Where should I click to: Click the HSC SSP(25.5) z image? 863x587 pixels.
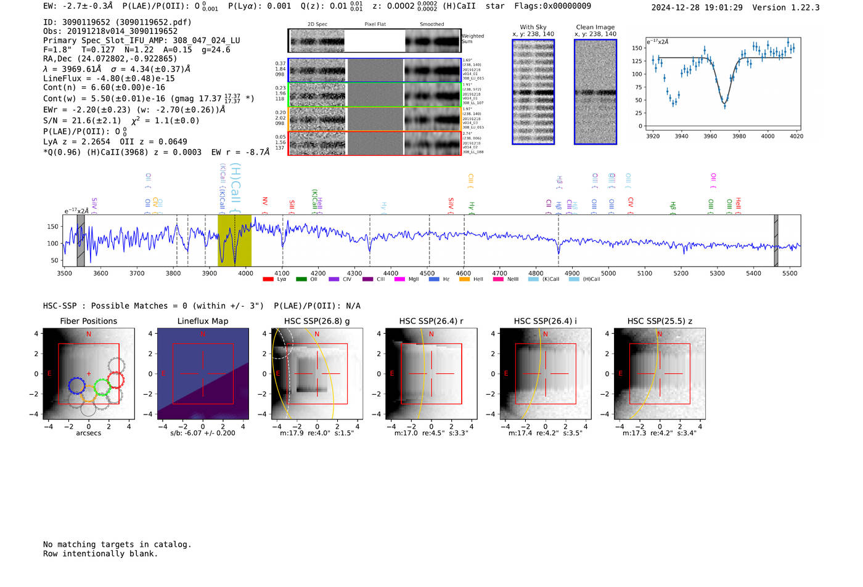[660, 374]
